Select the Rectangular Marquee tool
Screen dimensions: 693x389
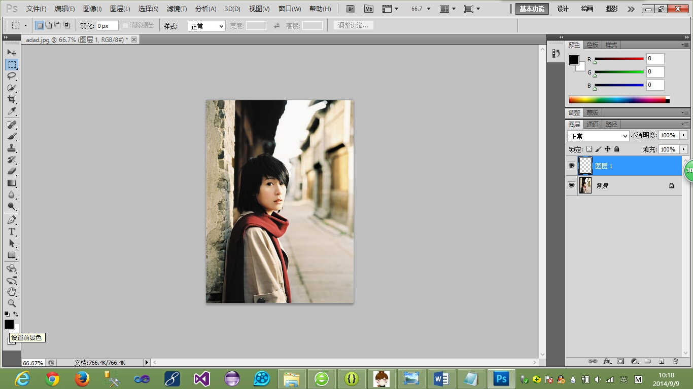pos(12,64)
